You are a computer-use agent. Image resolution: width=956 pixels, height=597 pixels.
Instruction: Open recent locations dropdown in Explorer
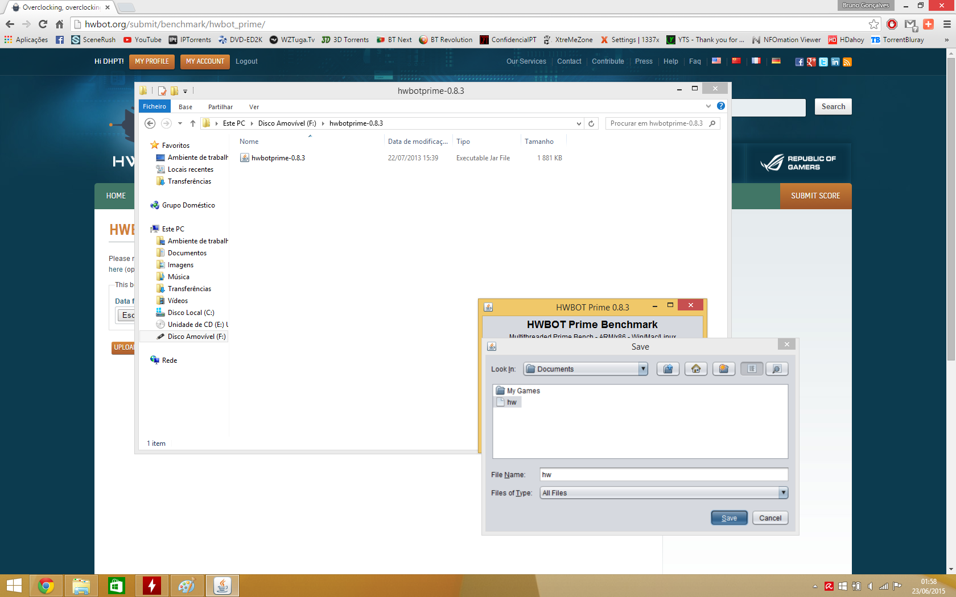click(180, 123)
